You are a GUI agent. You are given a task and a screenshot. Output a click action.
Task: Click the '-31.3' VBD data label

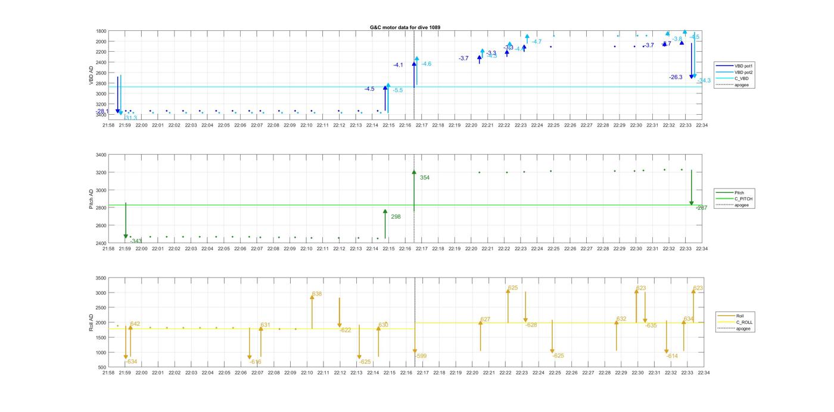(130, 118)
